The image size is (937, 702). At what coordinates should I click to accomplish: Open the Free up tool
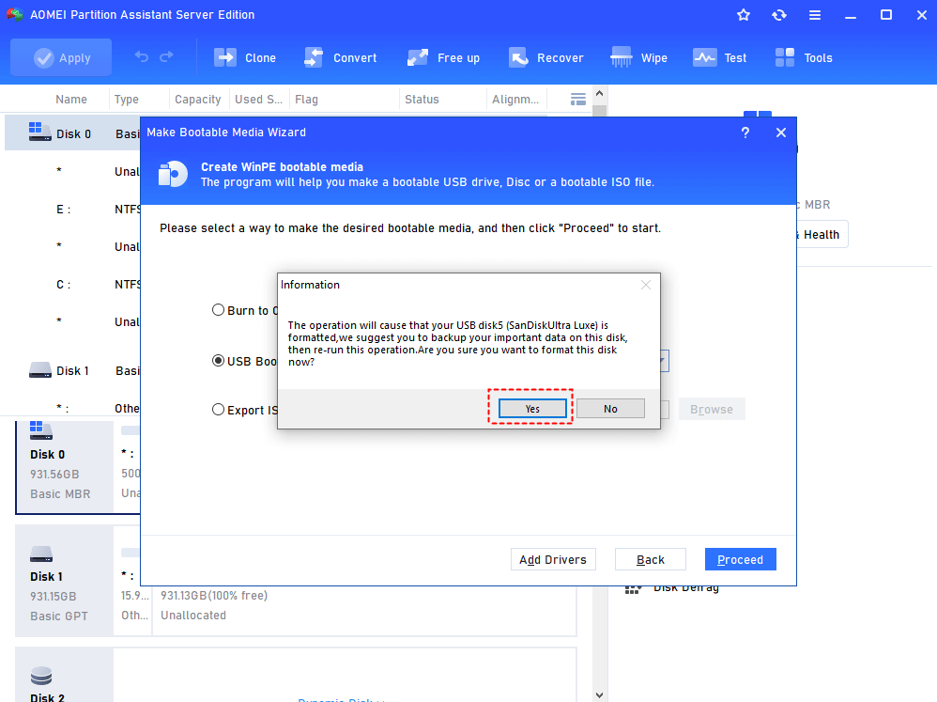443,57
